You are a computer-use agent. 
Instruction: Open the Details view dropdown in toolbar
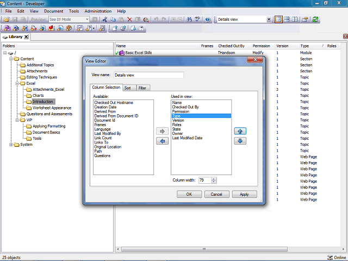[x=269, y=20]
